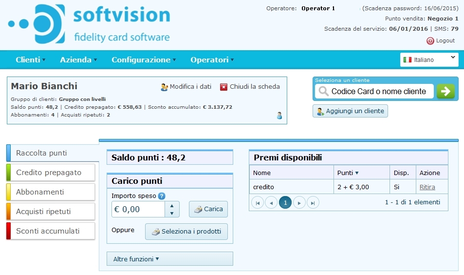Click the Carica button
Viewport: 464px width, 275px height.
(208, 209)
